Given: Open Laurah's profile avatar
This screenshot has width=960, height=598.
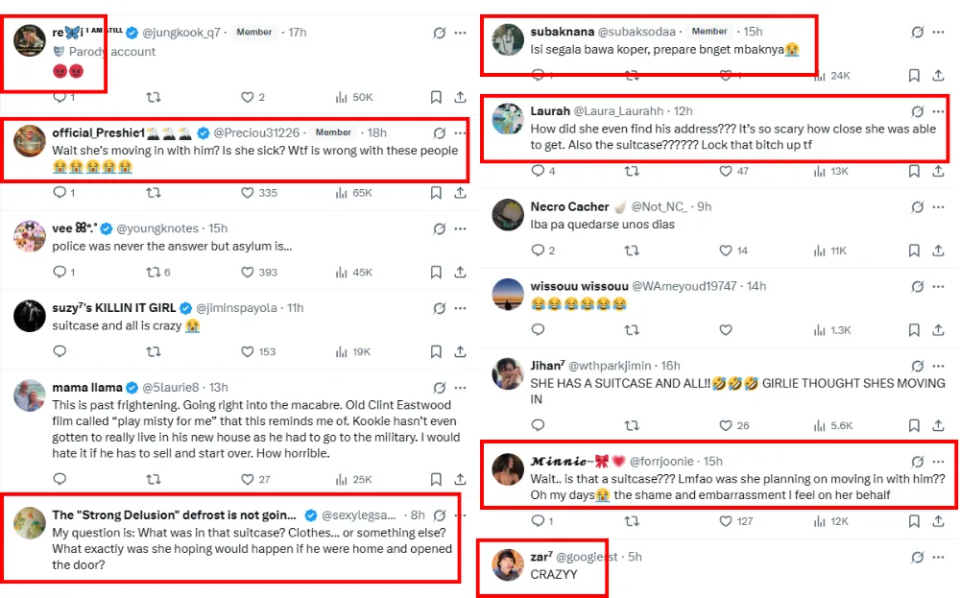Looking at the screenshot, I should point(507,119).
